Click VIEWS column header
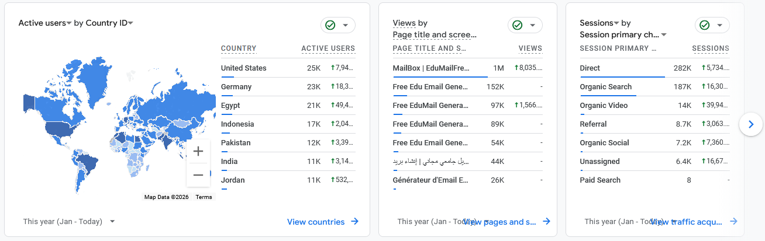The width and height of the screenshot is (765, 241). click(530, 48)
